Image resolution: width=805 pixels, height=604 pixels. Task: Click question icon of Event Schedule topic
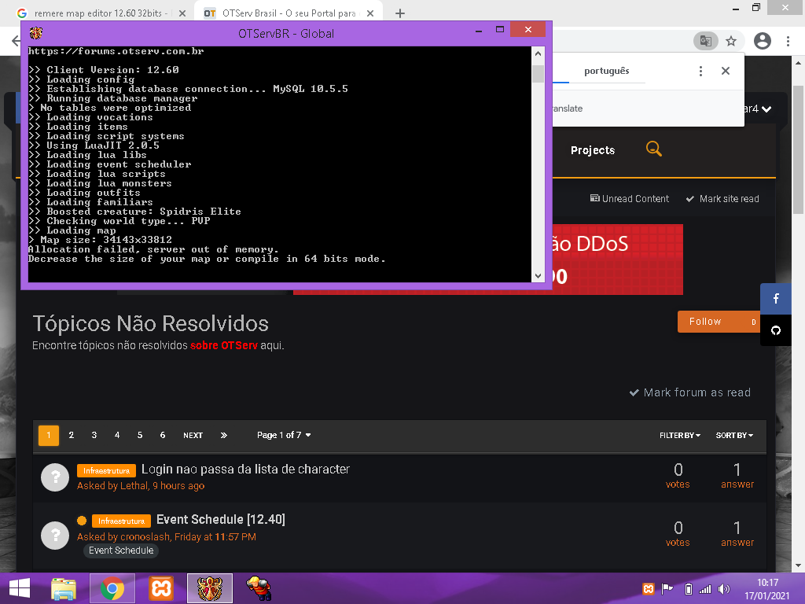tap(55, 535)
